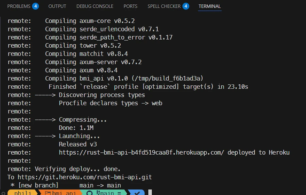The image size is (306, 195).
Task: Click the GitHub icon in the prompt
Action: click(89, 193)
